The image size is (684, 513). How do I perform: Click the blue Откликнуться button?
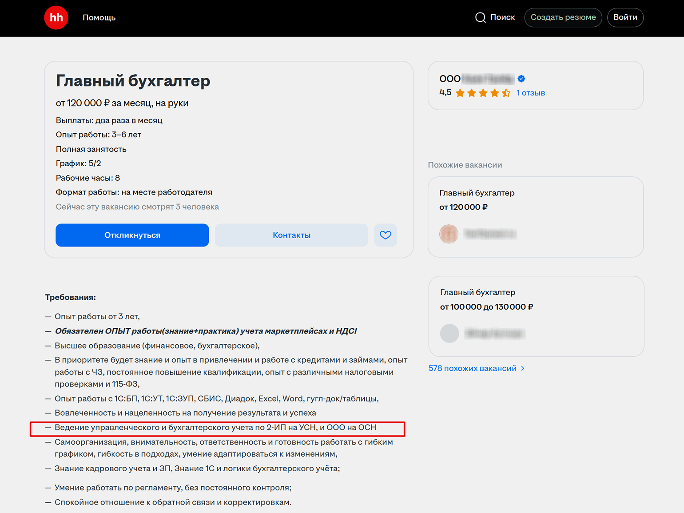(x=132, y=235)
